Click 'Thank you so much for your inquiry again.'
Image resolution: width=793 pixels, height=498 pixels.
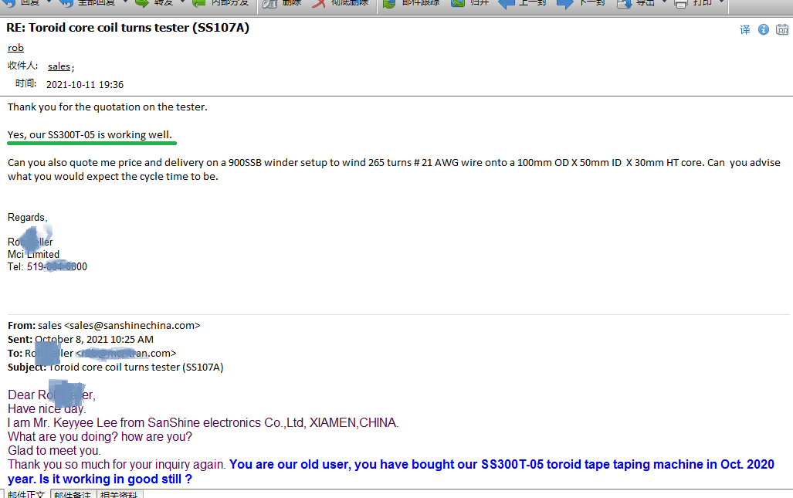coord(117,464)
